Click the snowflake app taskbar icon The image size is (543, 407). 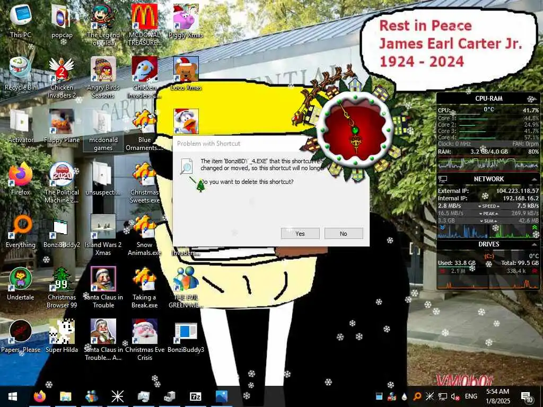pyautogui.click(x=117, y=396)
